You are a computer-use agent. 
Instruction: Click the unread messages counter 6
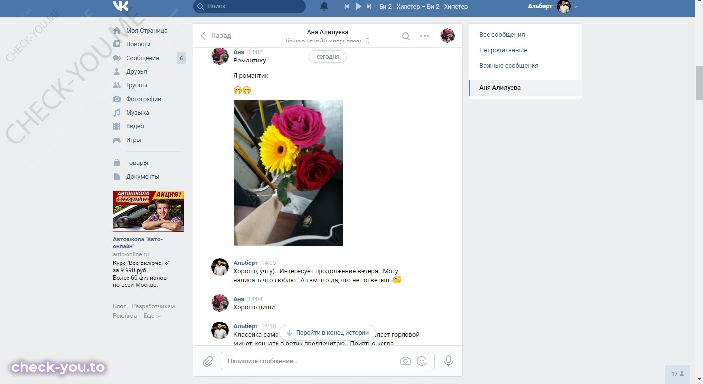click(x=181, y=58)
